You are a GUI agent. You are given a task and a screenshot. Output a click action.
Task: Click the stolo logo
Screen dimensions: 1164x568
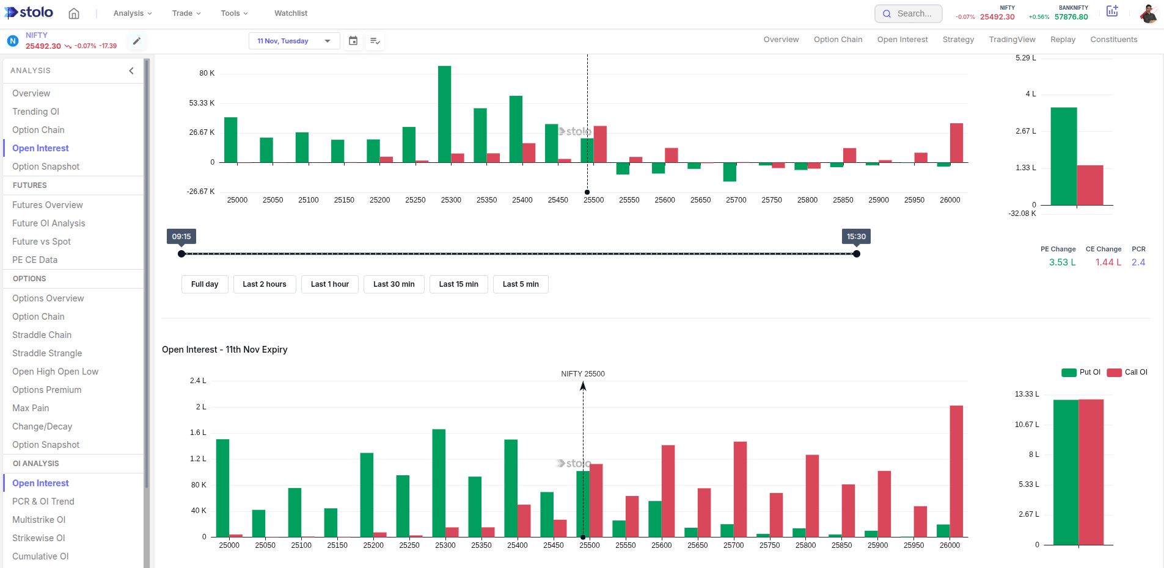29,13
